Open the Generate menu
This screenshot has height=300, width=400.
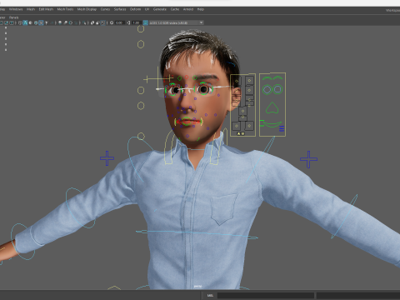tap(160, 9)
